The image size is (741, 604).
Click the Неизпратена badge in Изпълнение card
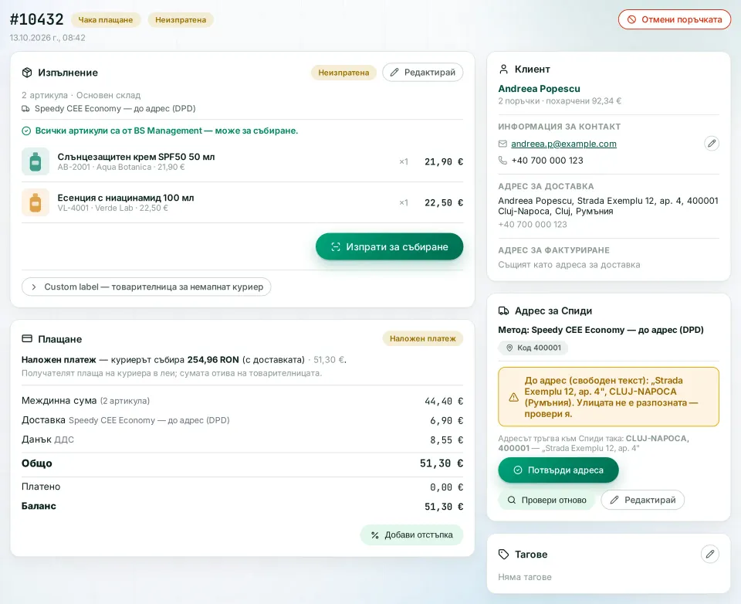coord(343,73)
